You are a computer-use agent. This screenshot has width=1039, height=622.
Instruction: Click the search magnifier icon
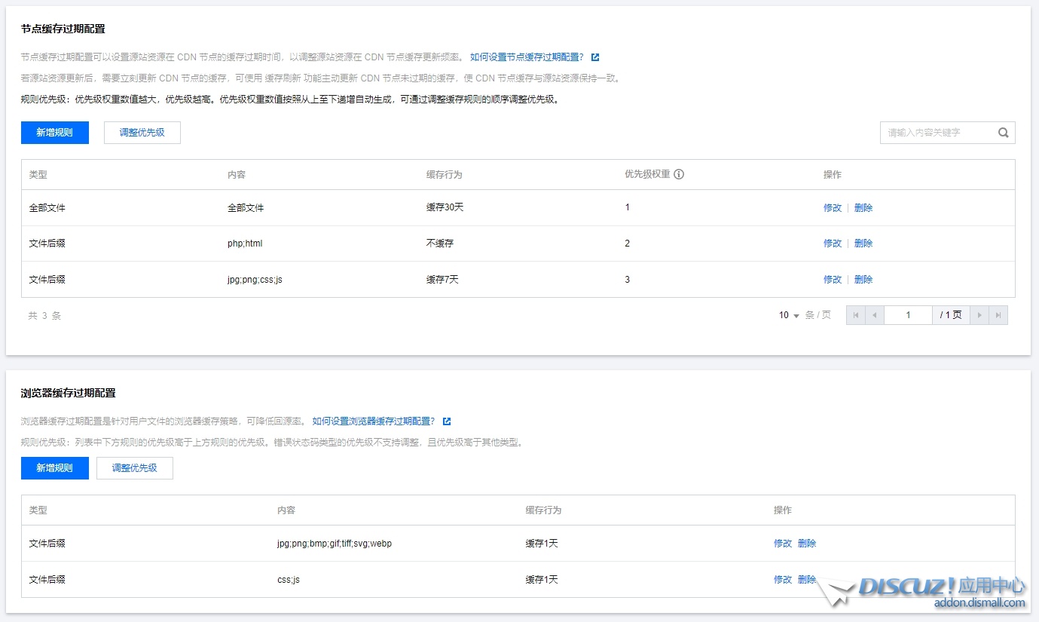pyautogui.click(x=1003, y=133)
